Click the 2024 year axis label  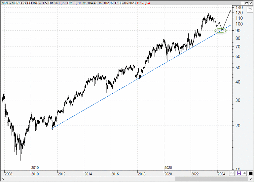(221, 174)
